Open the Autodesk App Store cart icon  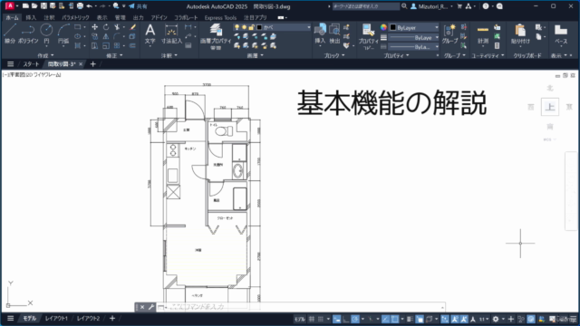(x=459, y=6)
